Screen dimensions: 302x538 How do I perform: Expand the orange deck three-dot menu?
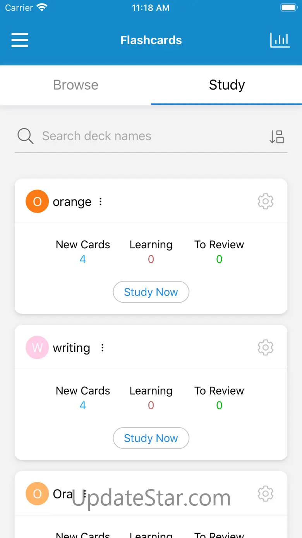pyautogui.click(x=101, y=202)
